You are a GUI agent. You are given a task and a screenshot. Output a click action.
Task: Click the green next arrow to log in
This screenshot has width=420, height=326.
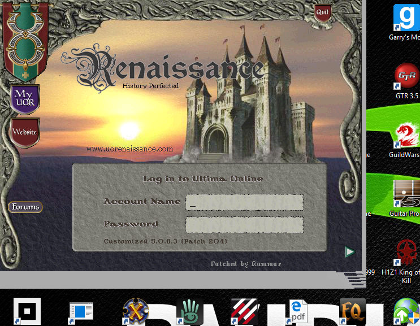coord(350,252)
